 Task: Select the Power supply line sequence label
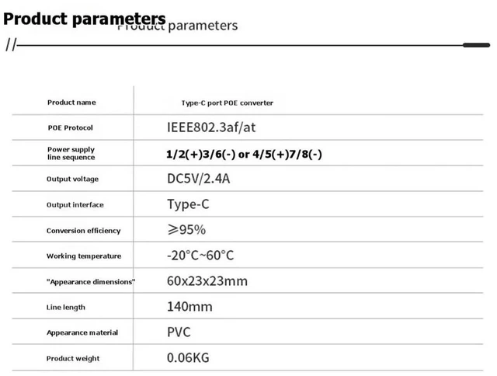click(71, 153)
